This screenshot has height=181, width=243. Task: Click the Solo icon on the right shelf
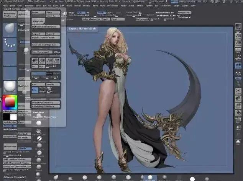coord(238,142)
